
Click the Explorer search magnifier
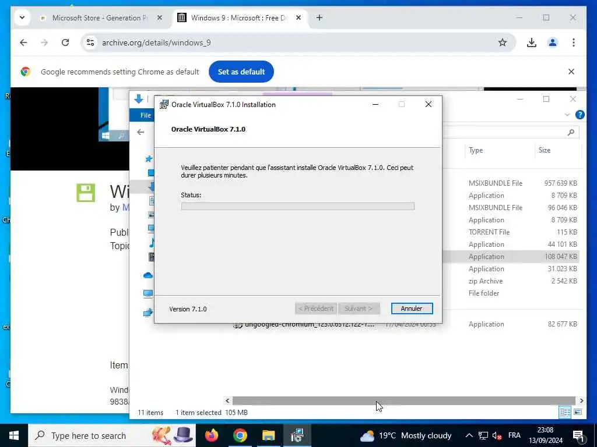(571, 132)
